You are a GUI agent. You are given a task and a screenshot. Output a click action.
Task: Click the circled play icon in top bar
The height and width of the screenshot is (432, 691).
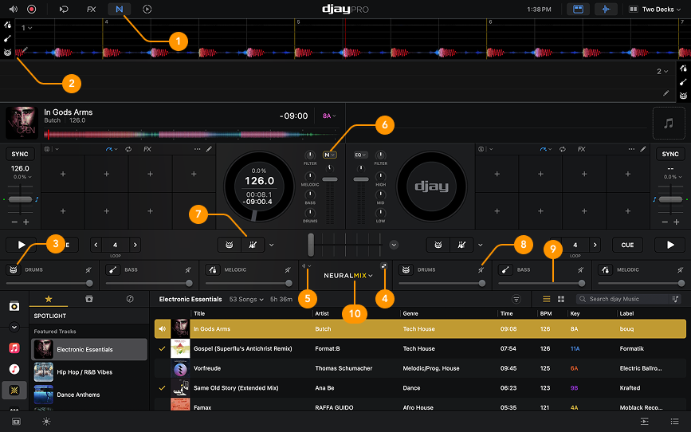pyautogui.click(x=147, y=10)
